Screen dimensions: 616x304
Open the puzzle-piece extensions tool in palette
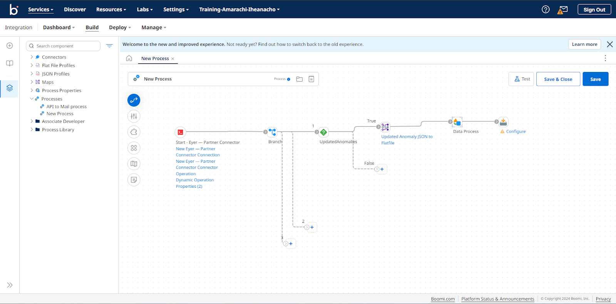(134, 132)
